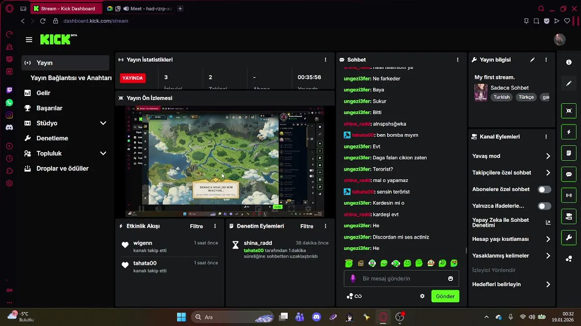Screen dimensions: 581x326
Task: Click the profile avatar at top right
Action: [x=560, y=39]
